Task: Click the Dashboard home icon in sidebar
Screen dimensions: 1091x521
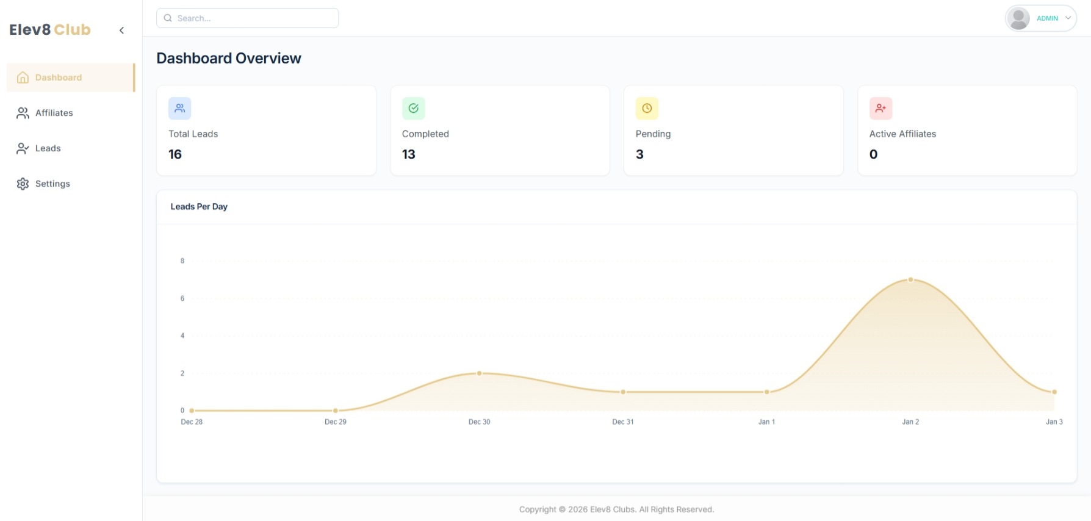Action: [23, 77]
